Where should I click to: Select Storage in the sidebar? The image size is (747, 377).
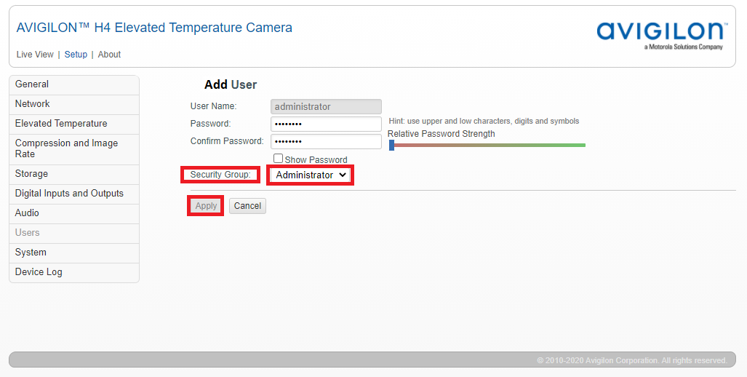pos(31,174)
